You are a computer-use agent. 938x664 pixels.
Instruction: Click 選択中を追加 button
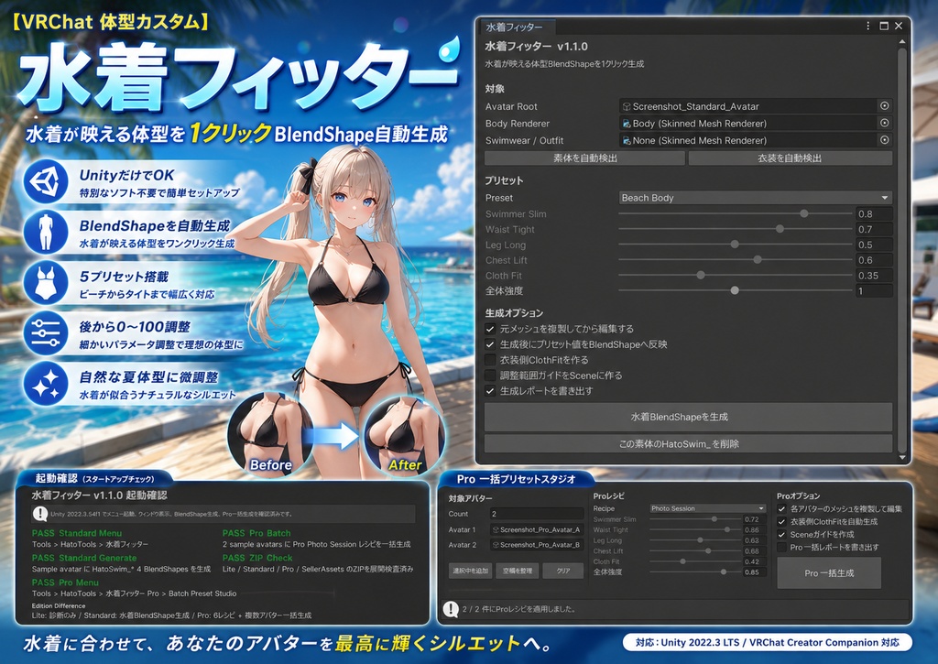(471, 571)
